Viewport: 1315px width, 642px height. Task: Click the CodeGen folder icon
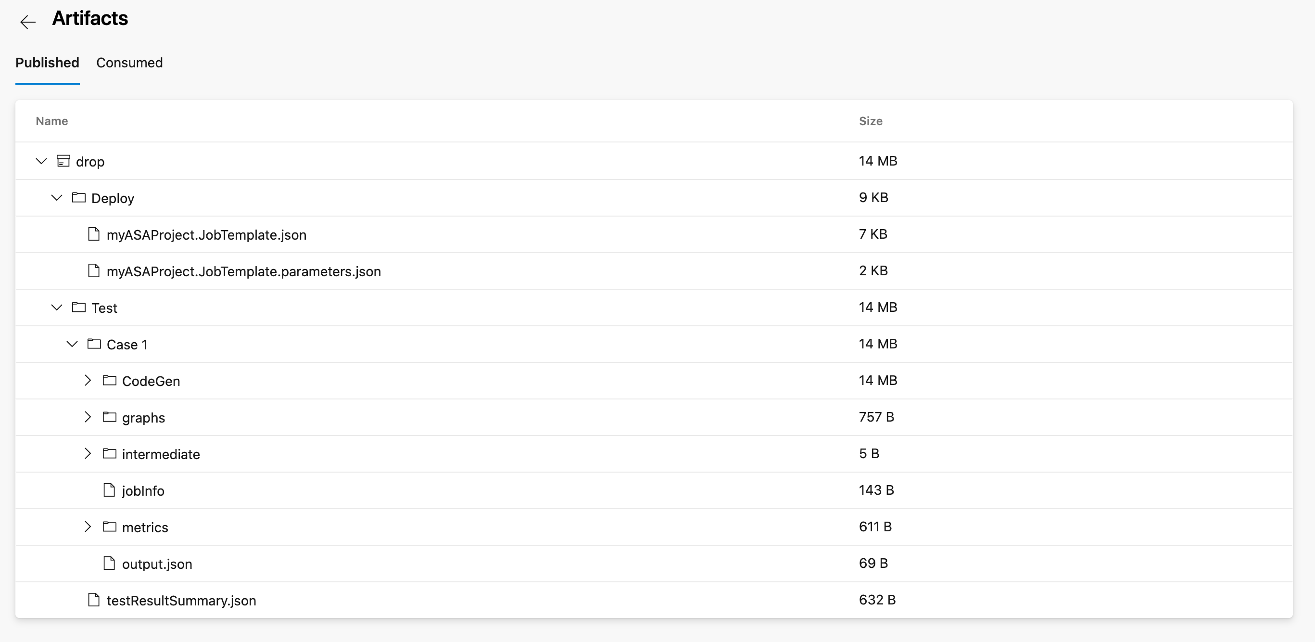(x=111, y=380)
